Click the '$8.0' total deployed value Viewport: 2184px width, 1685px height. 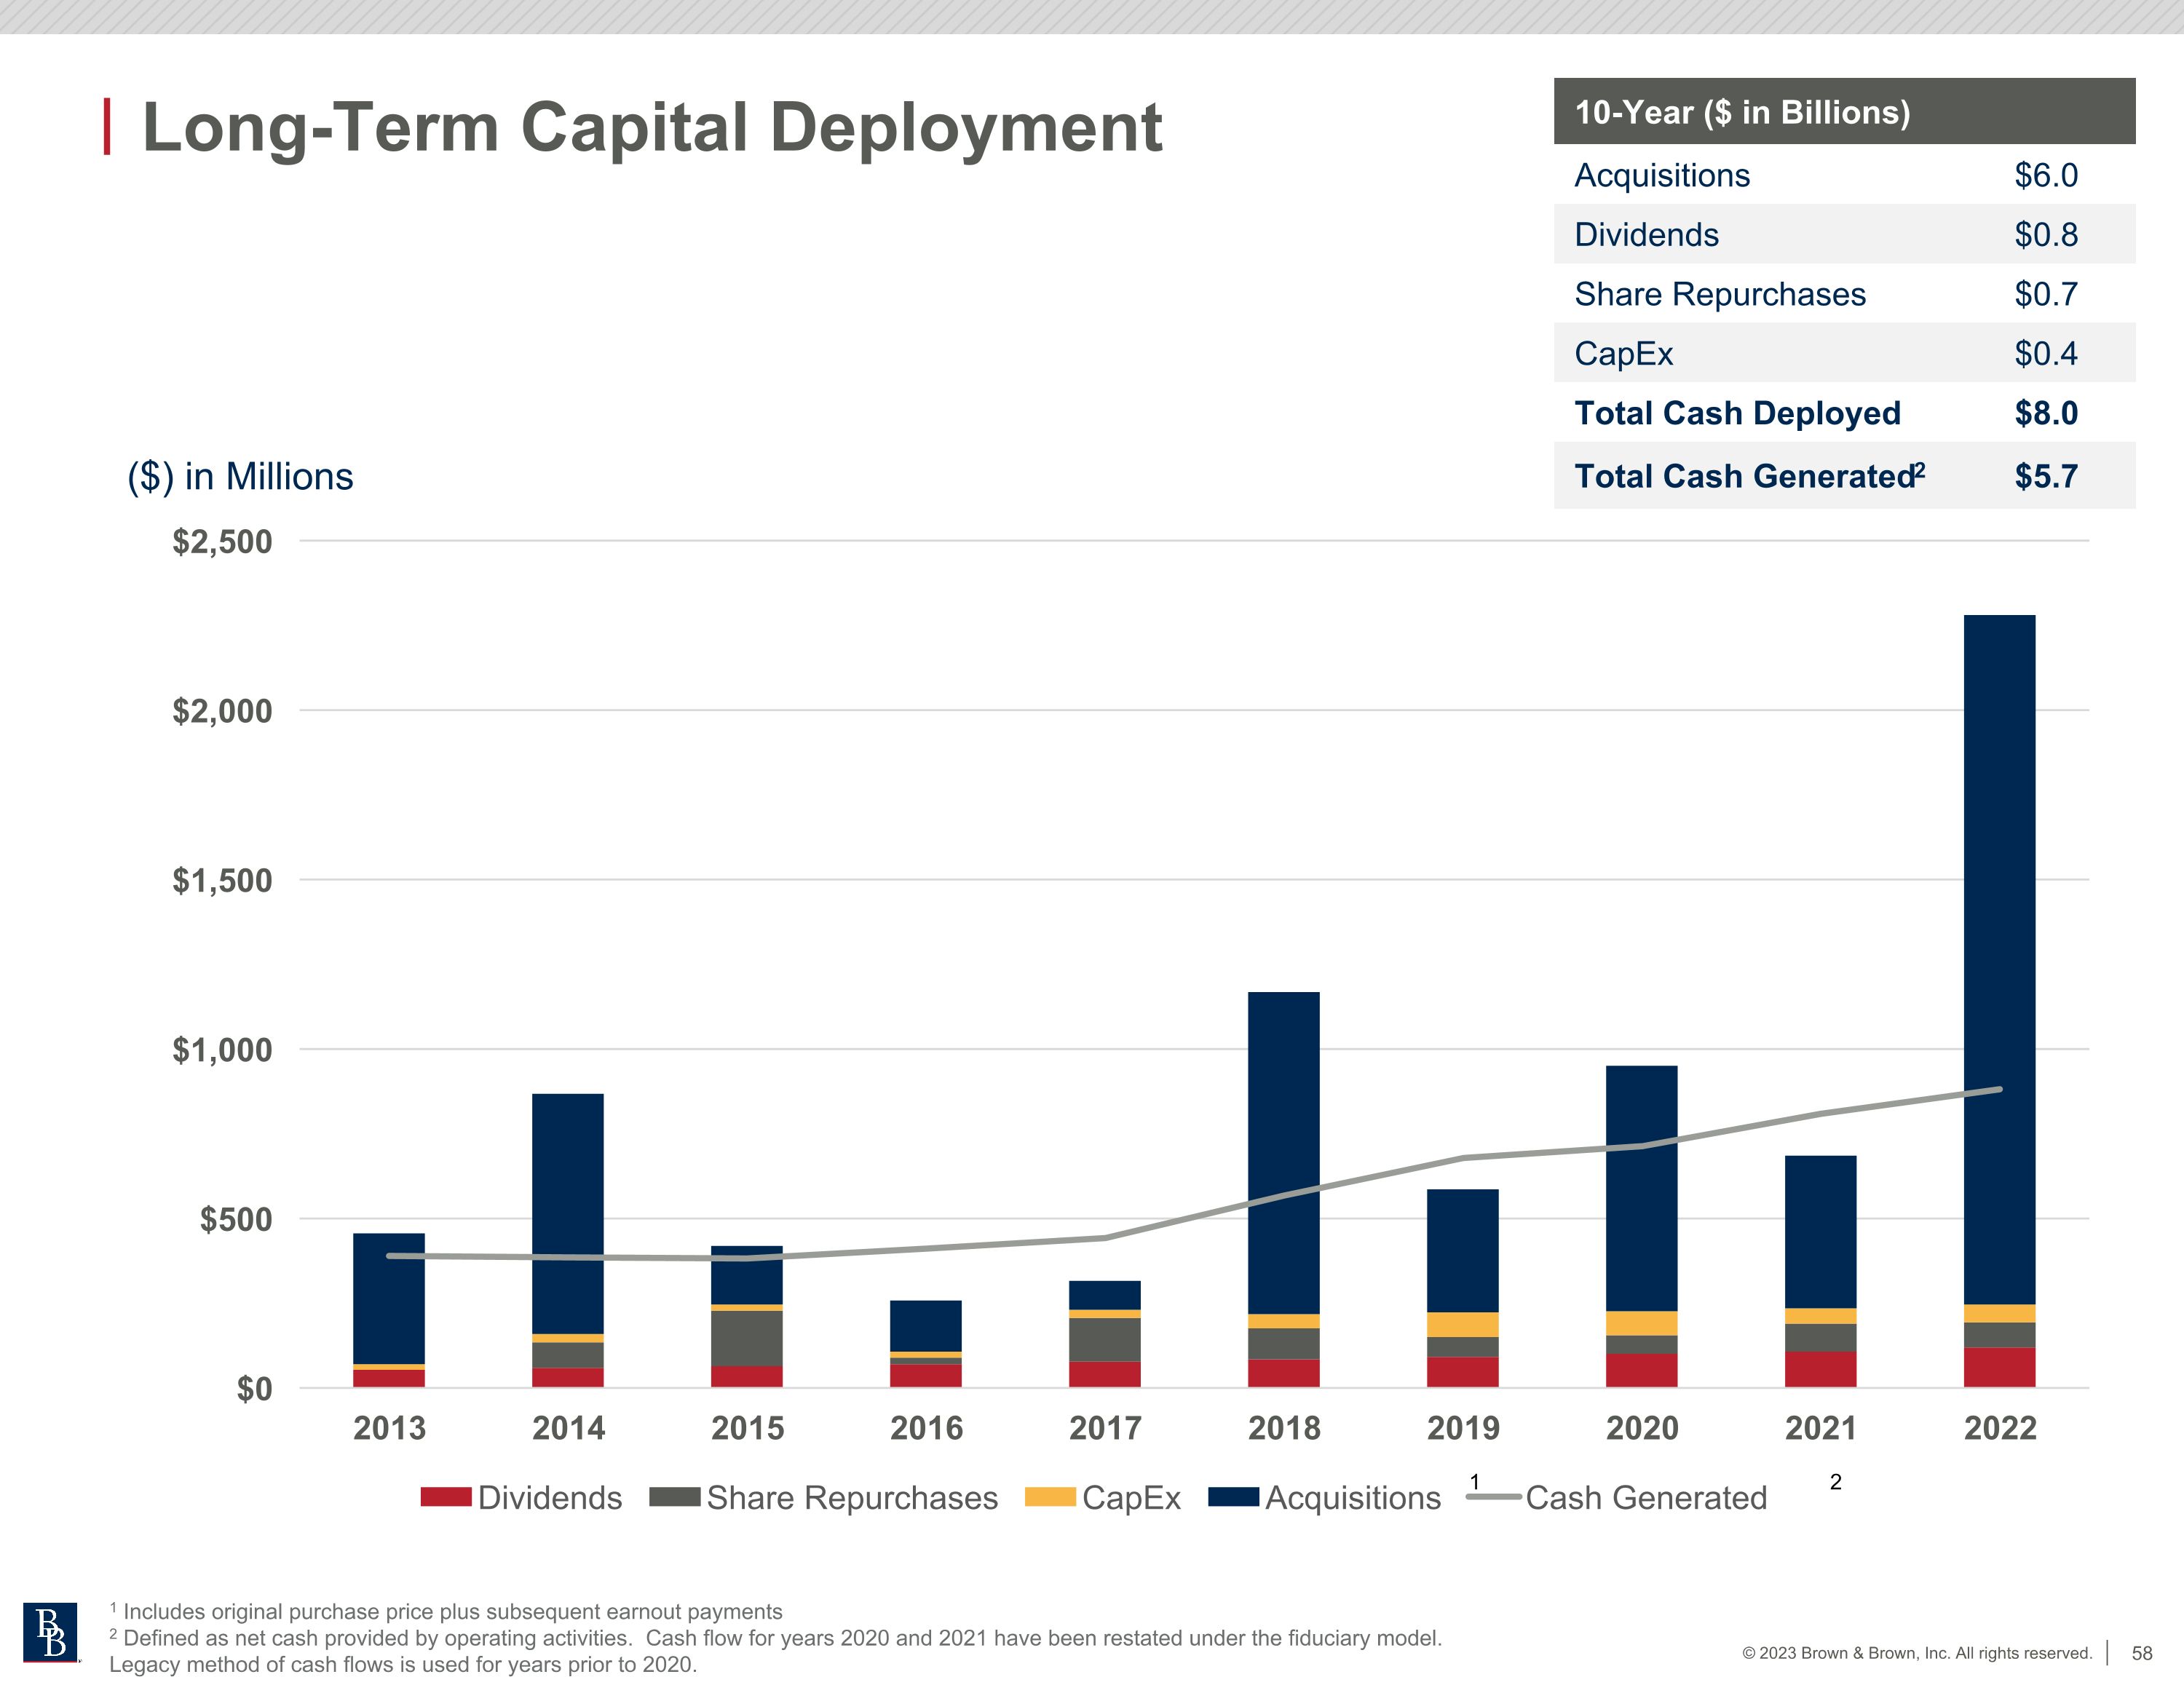(2046, 413)
